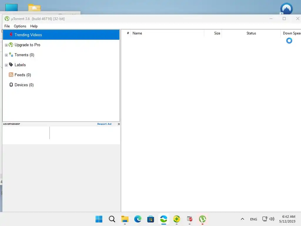The image size is (301, 226).
Task: Open taskbar Search
Action: 112,219
